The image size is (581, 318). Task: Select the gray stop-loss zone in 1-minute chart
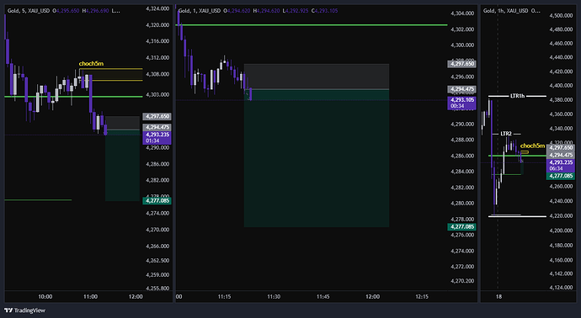[x=317, y=77]
